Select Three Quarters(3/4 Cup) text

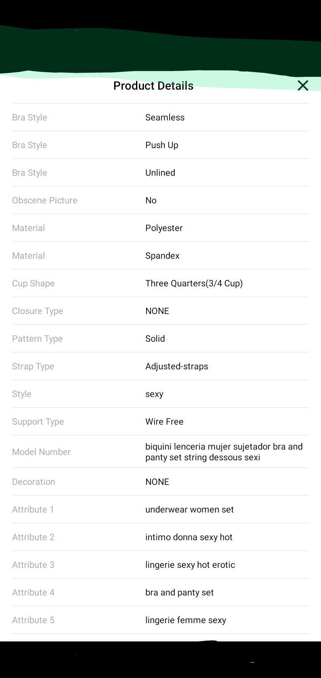(194, 283)
